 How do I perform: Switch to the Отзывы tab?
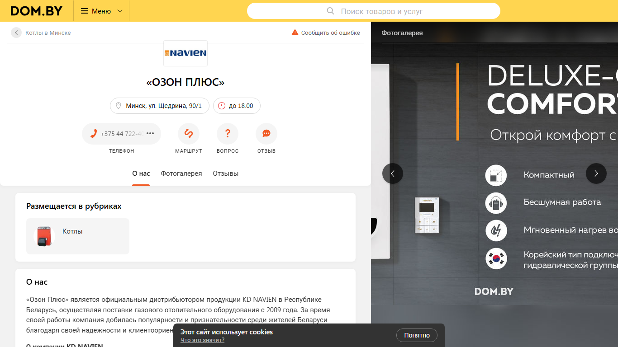226,173
